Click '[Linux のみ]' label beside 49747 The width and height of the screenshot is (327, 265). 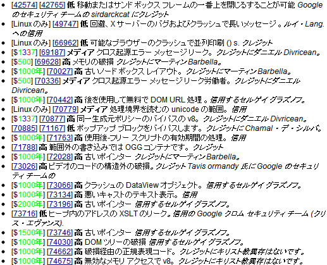click(31, 24)
